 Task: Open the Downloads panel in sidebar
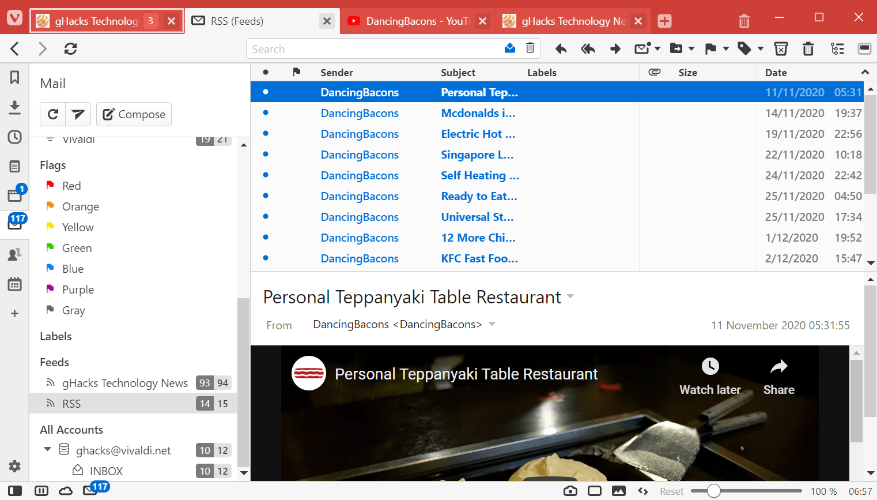point(15,107)
